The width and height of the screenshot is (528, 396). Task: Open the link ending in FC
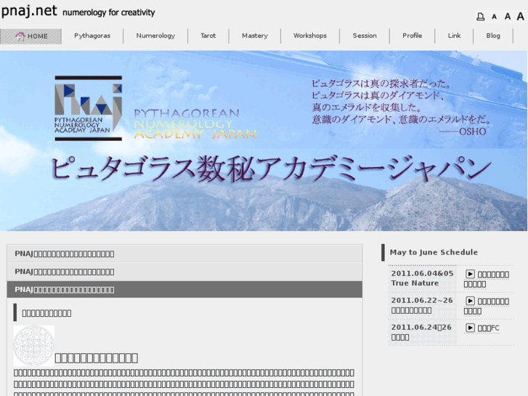[488, 328]
